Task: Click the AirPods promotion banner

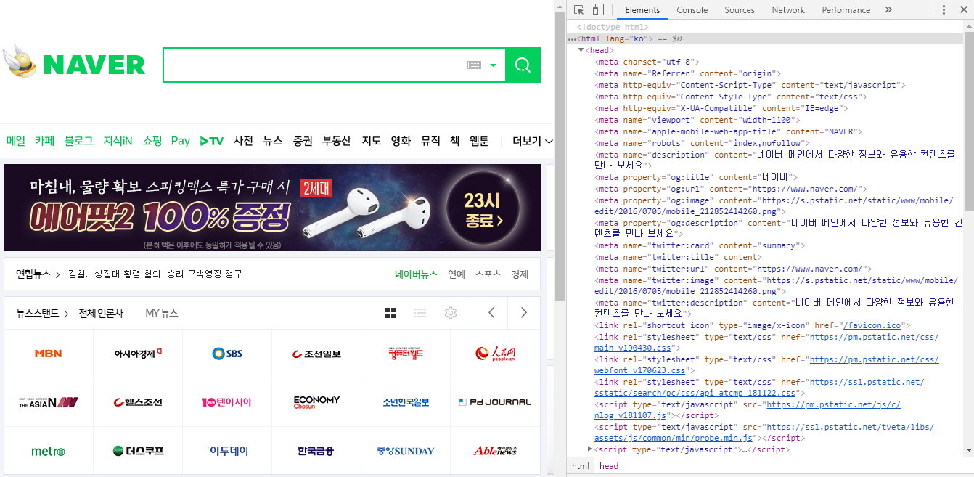Action: 272,208
